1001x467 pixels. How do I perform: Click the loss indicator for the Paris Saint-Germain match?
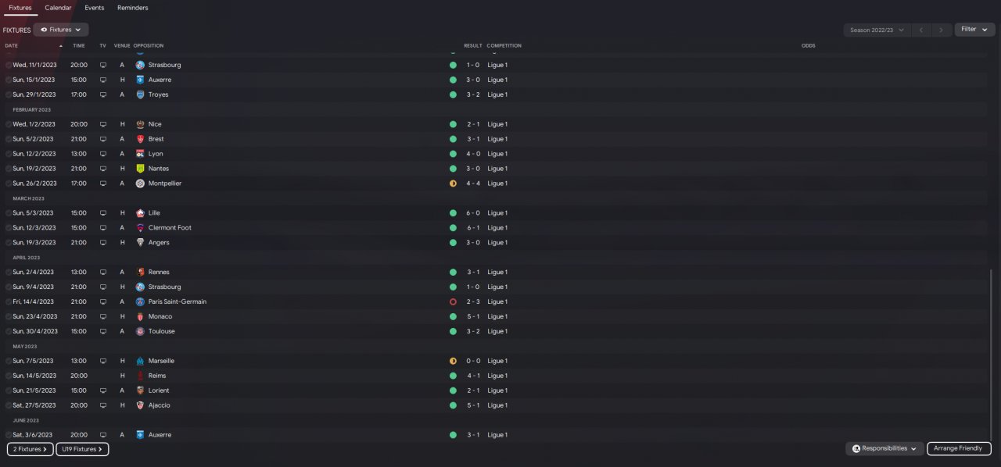(x=453, y=301)
